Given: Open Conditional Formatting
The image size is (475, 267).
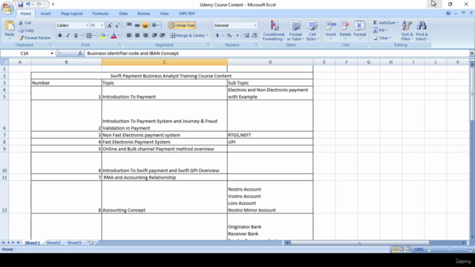Looking at the screenshot, I should 274,30.
